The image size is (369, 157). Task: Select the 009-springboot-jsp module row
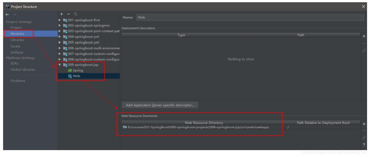[89, 65]
